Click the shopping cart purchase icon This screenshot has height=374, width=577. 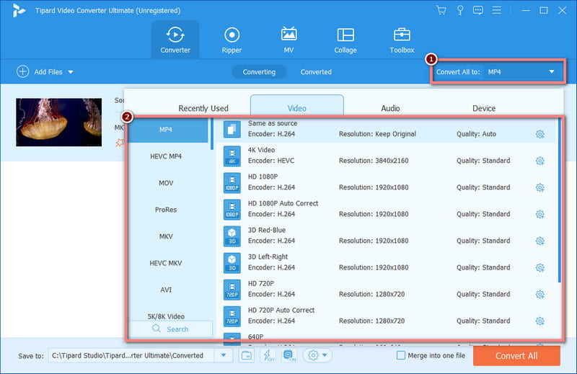(x=441, y=10)
